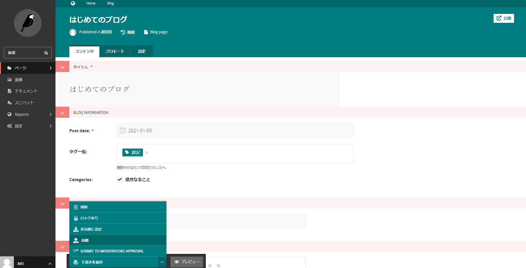Toggle the action menu arrow
The image size is (526, 268).
point(162,262)
